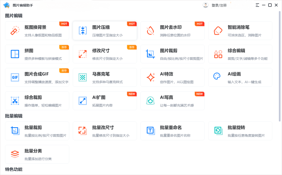Click the 图片合成GIF icon
The height and width of the screenshot is (175, 282).
pos(15,77)
